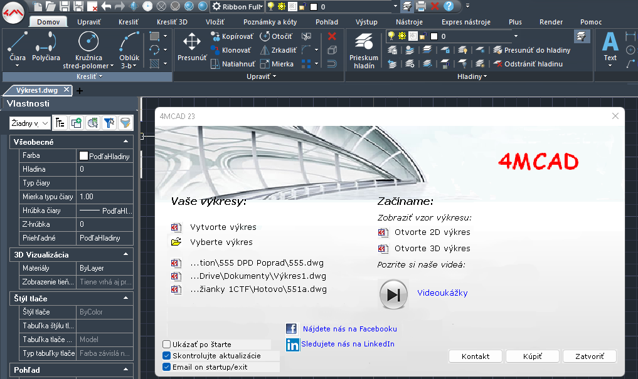The height and width of the screenshot is (379, 638).
Task: Choose the Klonovať tool
Action: [x=231, y=50]
